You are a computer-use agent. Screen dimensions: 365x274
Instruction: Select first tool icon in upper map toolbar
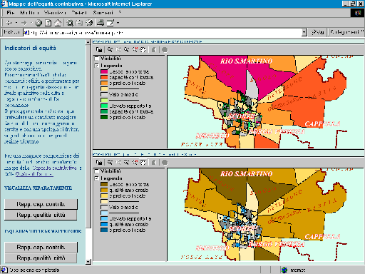tap(99, 49)
